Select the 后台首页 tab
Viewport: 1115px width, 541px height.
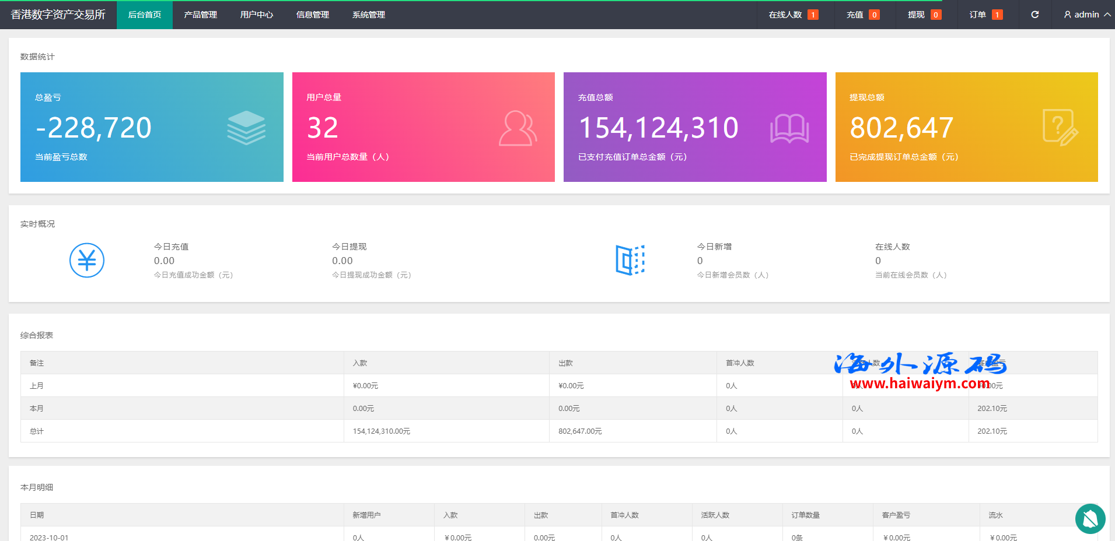[x=144, y=15]
